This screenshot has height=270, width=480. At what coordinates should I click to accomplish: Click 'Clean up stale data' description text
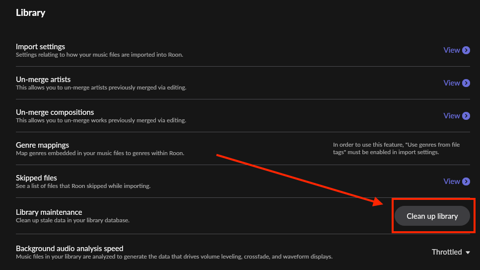click(x=72, y=220)
